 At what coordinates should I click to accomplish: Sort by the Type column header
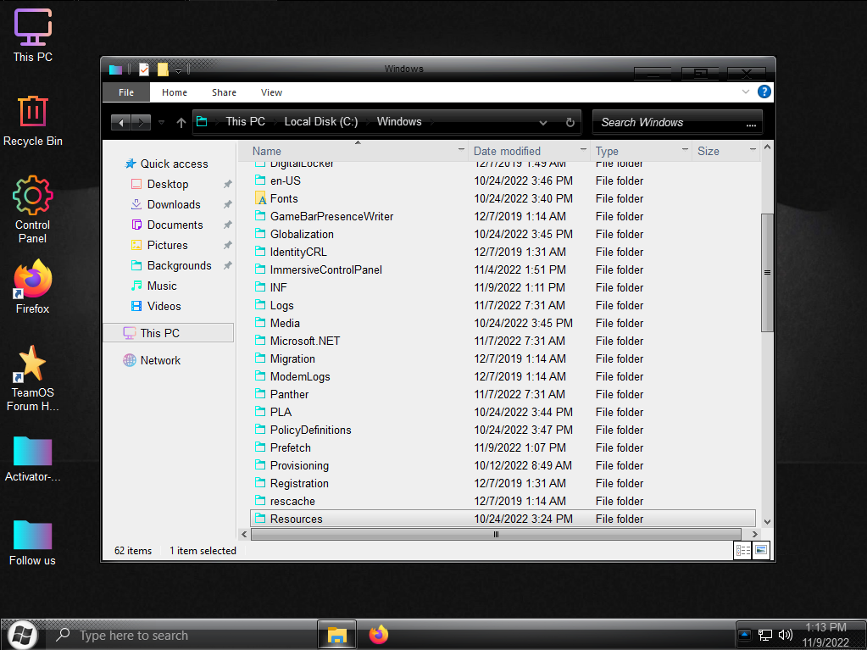607,151
